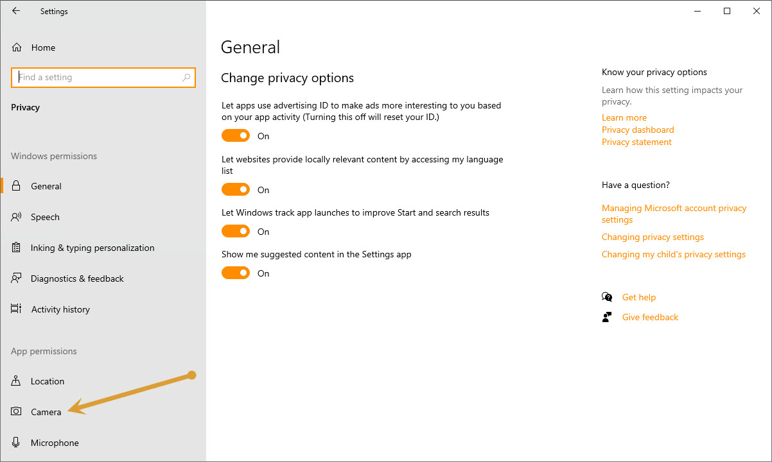Viewport: 772px width, 462px height.
Task: Open the Privacy dashboard link
Action: point(638,130)
